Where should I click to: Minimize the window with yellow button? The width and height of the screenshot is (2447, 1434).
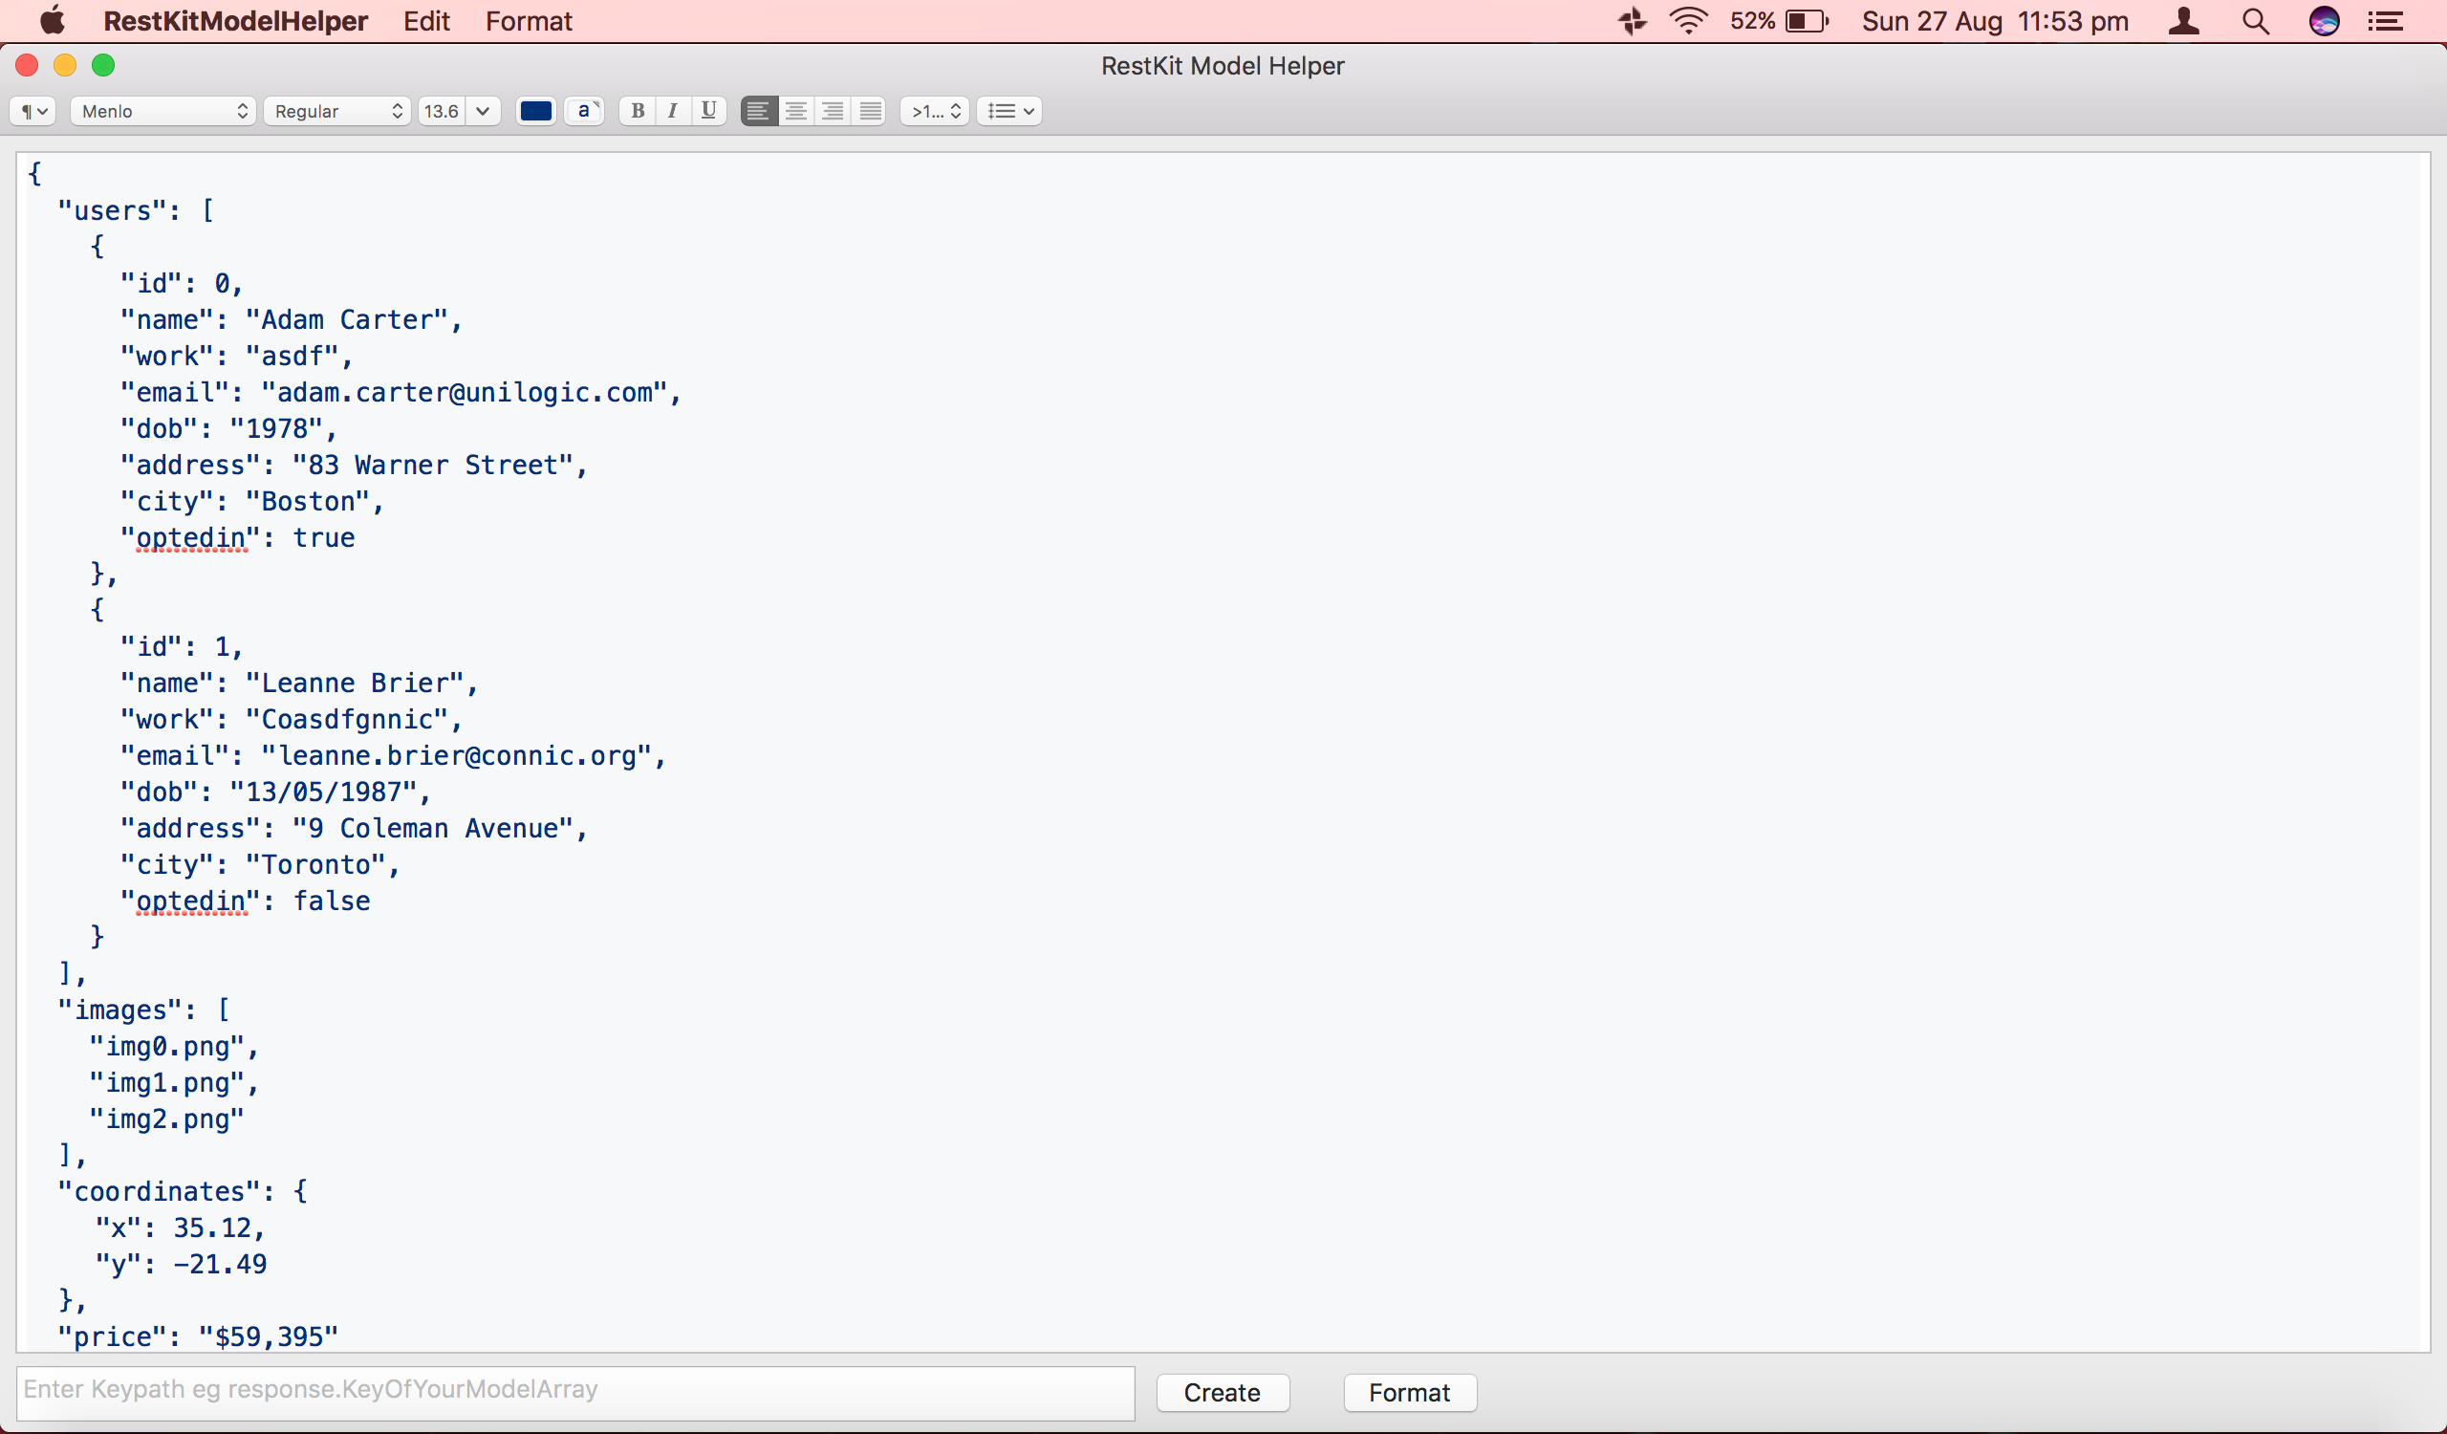[65, 65]
